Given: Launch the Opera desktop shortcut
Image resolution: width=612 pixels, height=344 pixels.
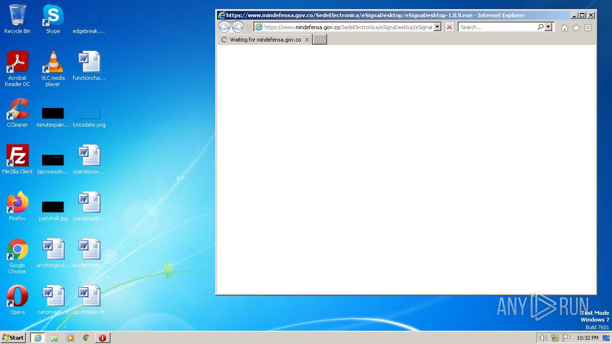Looking at the screenshot, I should click(x=17, y=300).
